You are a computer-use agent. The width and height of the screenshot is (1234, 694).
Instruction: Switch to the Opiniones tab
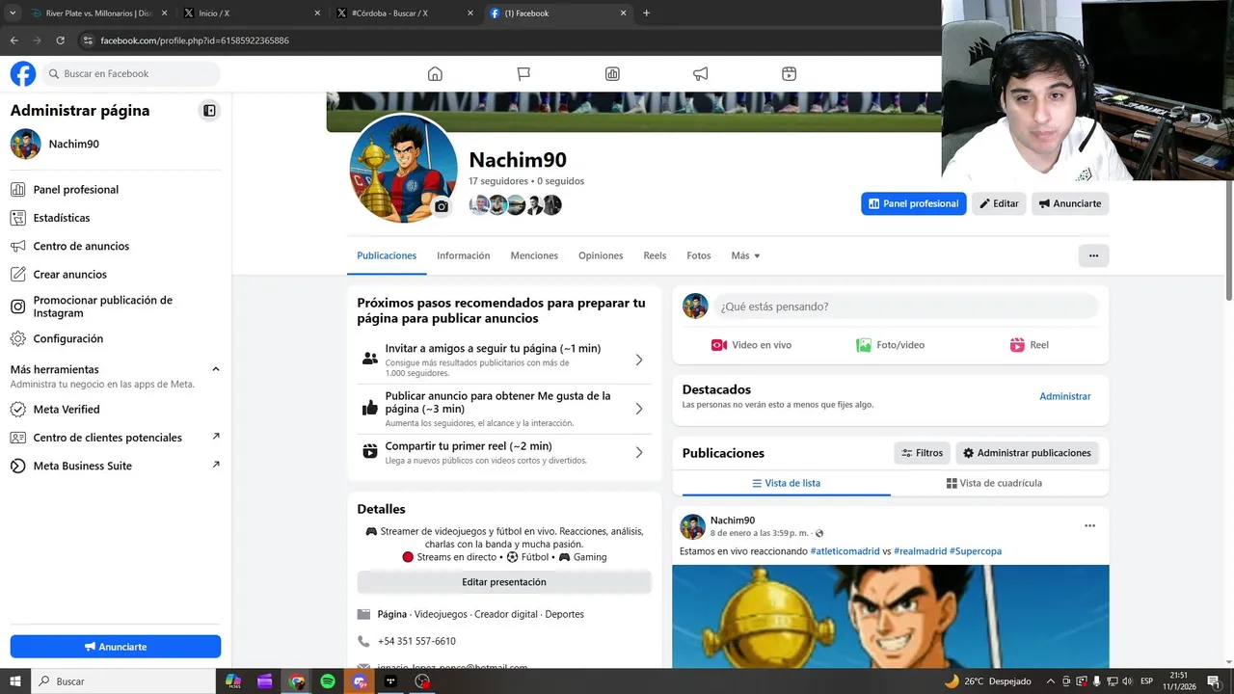pyautogui.click(x=601, y=255)
